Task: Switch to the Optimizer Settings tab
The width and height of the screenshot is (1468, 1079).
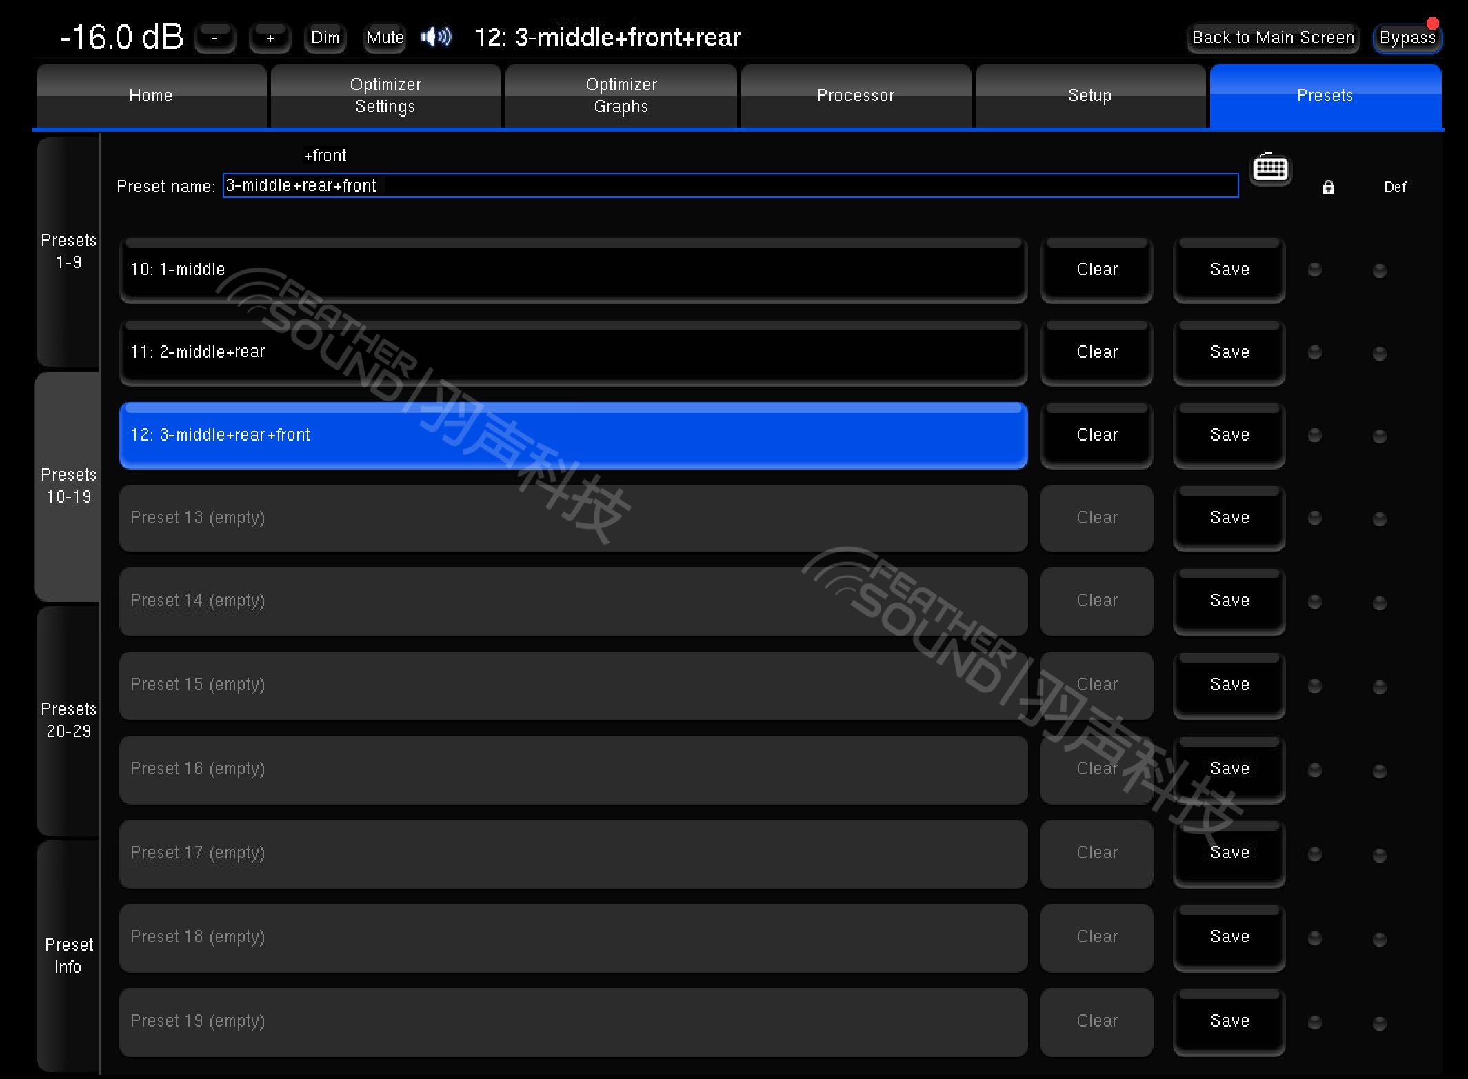Action: point(385,96)
